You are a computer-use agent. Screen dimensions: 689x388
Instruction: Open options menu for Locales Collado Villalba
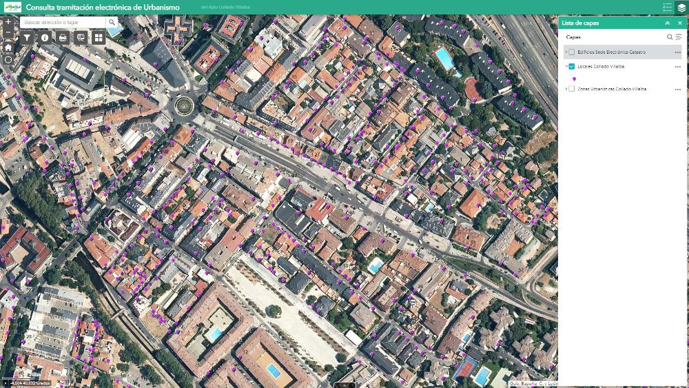click(x=677, y=67)
